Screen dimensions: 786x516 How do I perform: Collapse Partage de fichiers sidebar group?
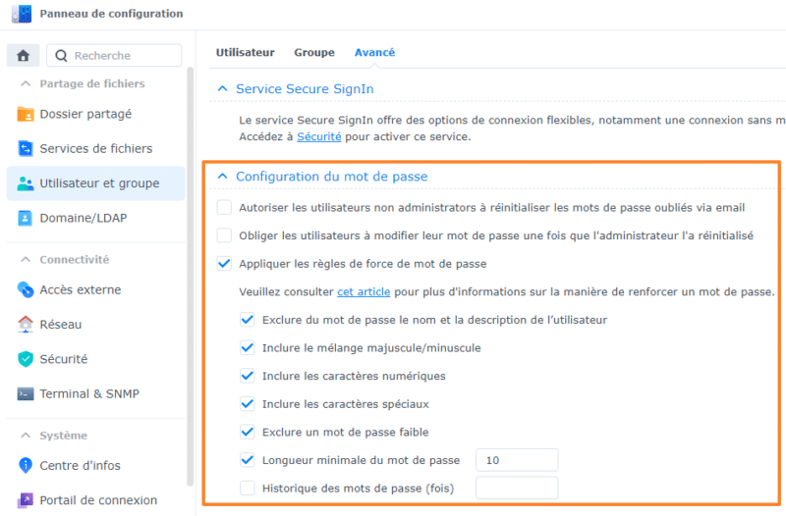point(25,84)
